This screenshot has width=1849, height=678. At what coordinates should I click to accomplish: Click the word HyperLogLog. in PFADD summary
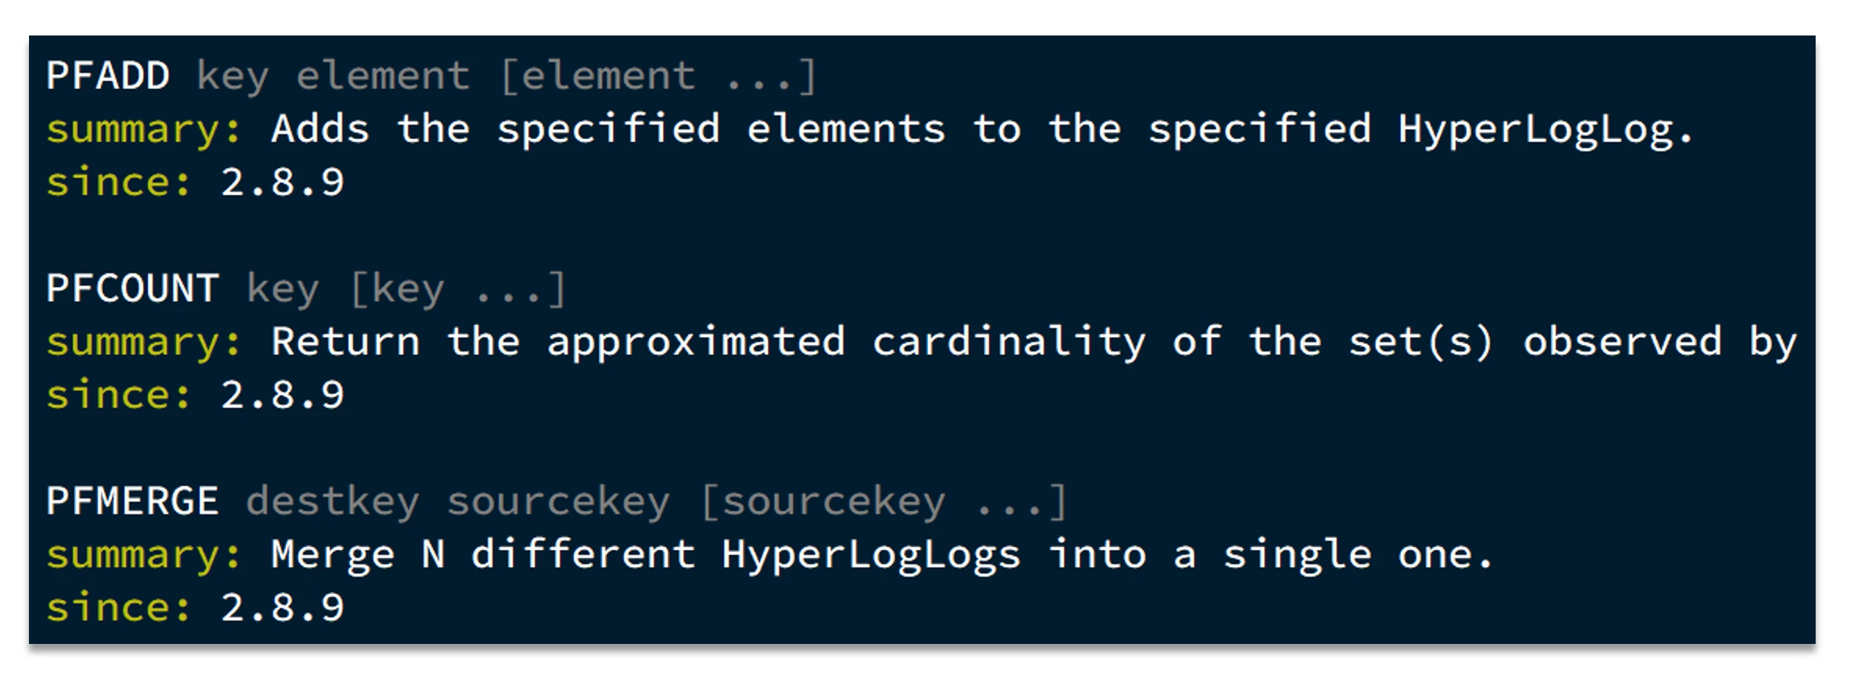pos(1544,130)
